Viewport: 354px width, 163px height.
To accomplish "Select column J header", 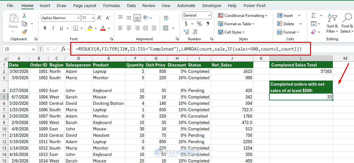I will point(232,58).
